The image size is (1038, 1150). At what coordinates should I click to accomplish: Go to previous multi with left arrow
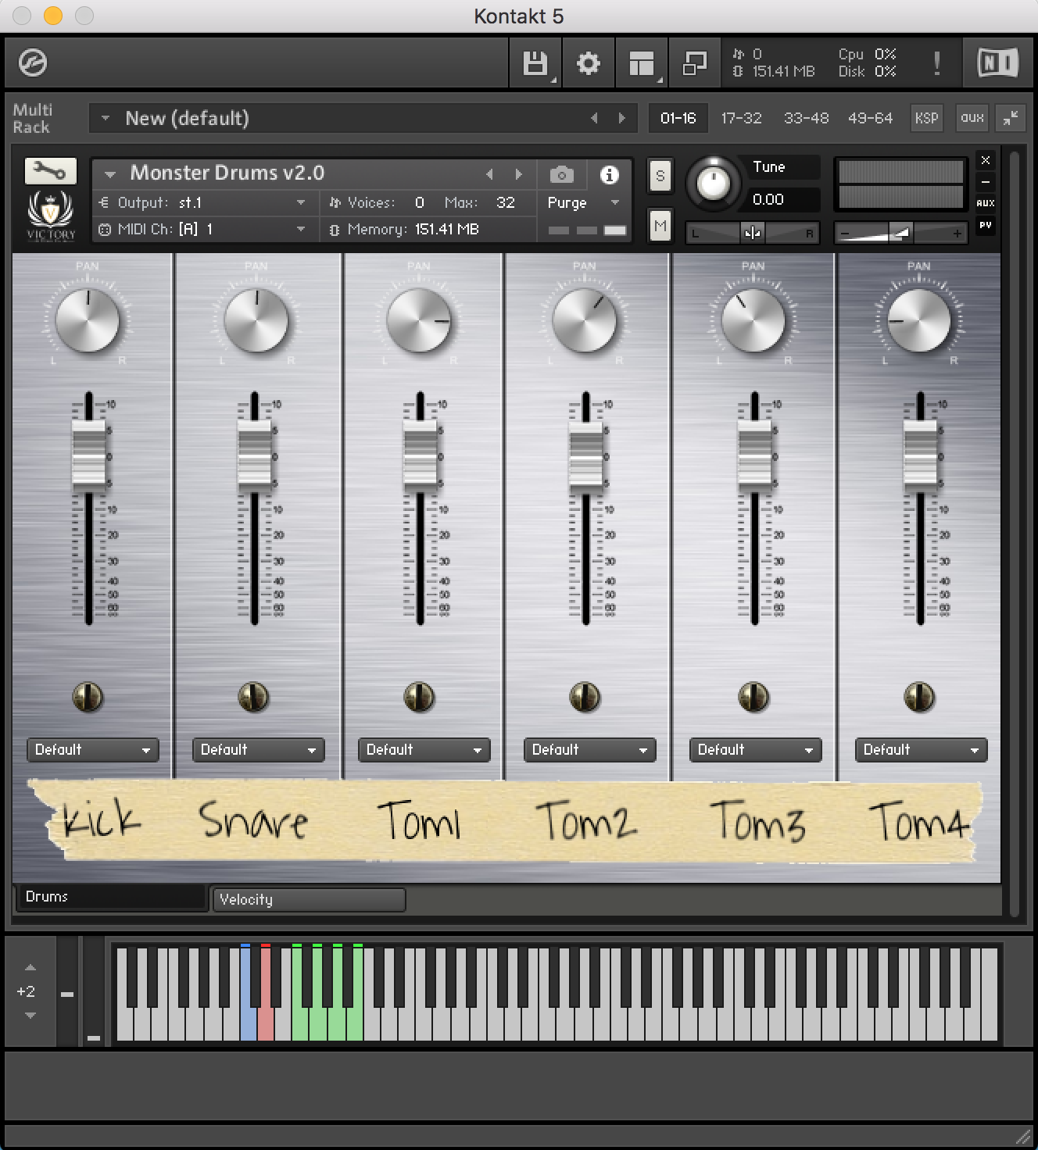point(595,118)
